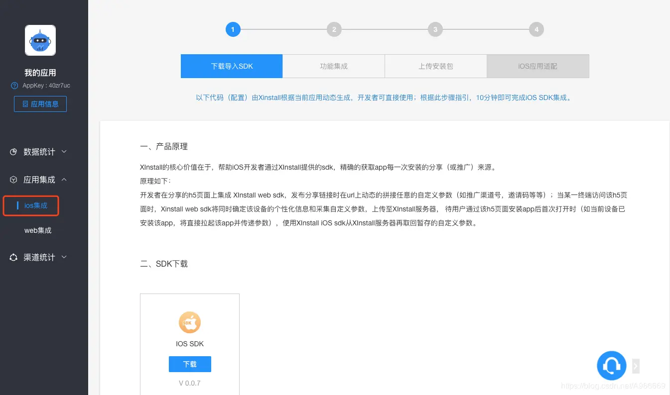Screen dimensions: 670x395
Task: Click the 我的应用 title text
Action: [40, 73]
